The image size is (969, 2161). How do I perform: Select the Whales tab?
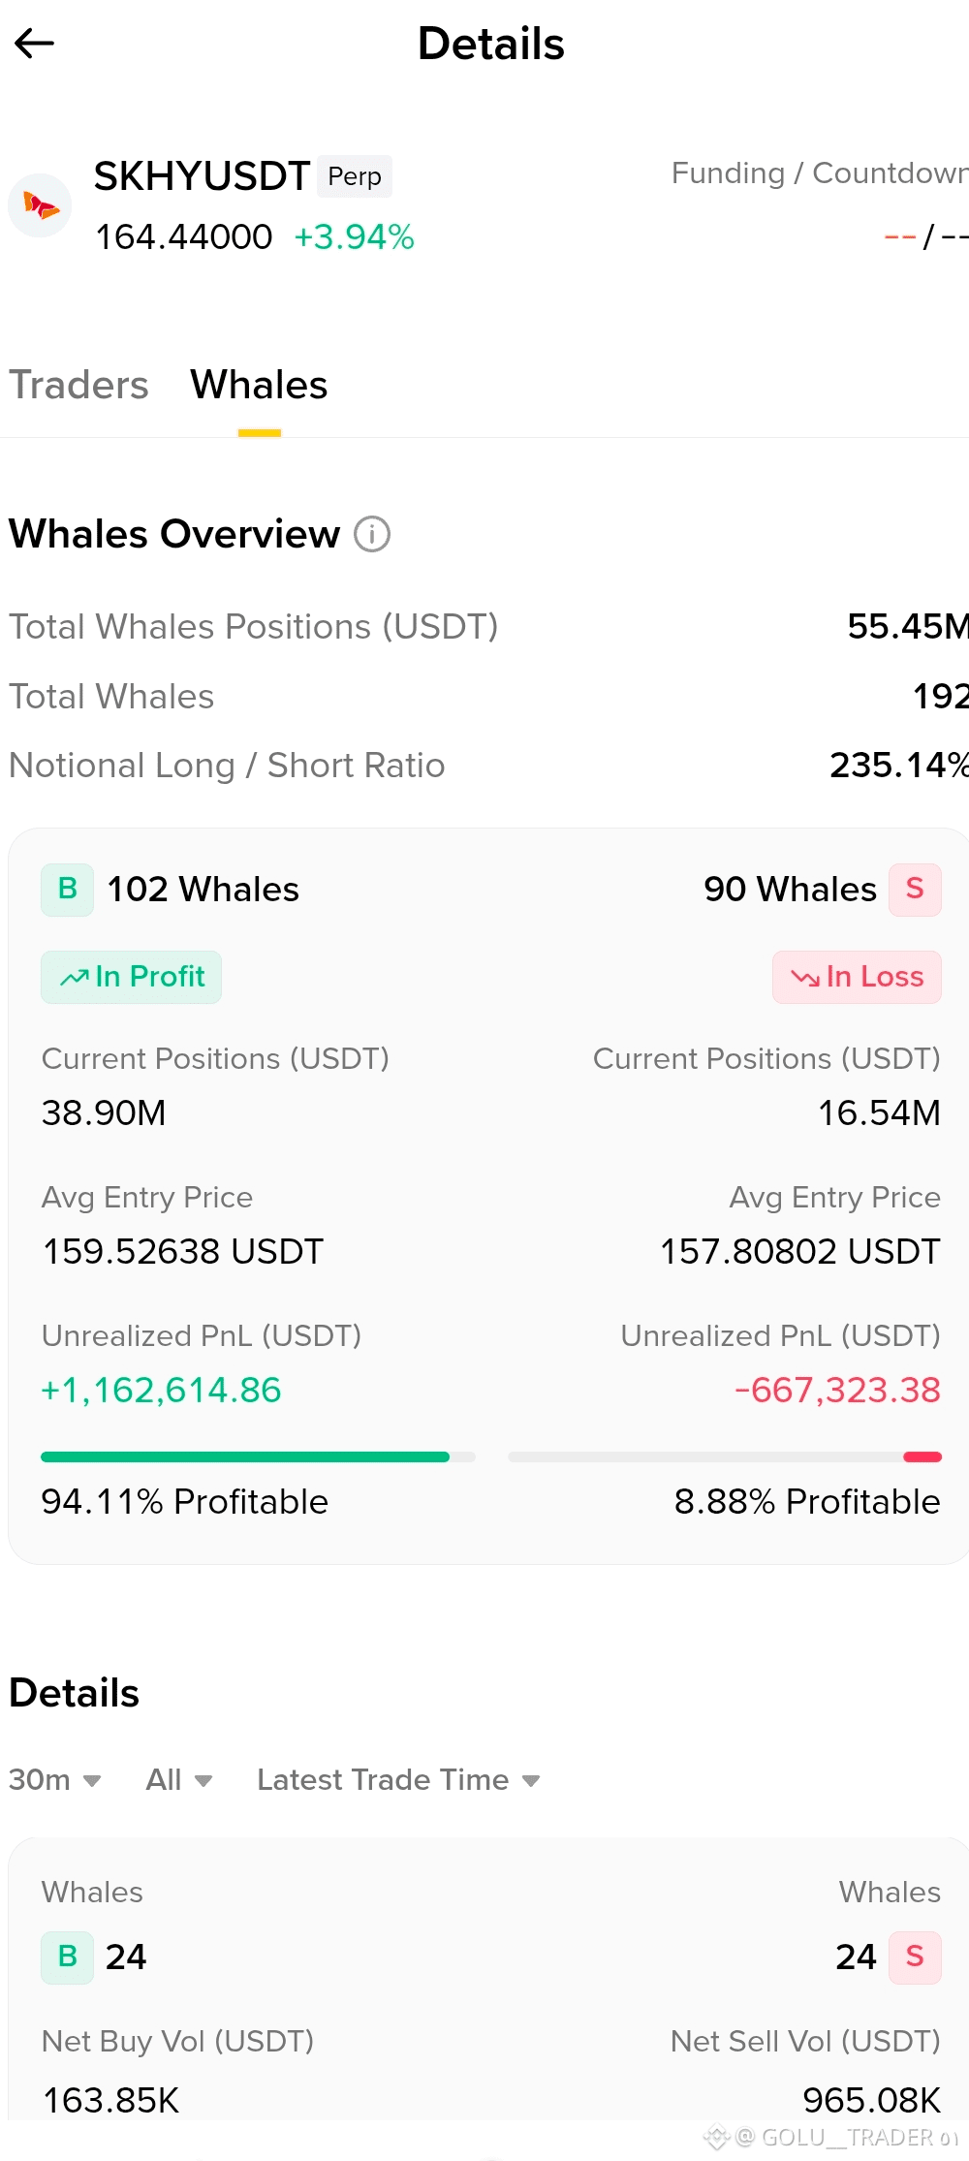point(259,385)
